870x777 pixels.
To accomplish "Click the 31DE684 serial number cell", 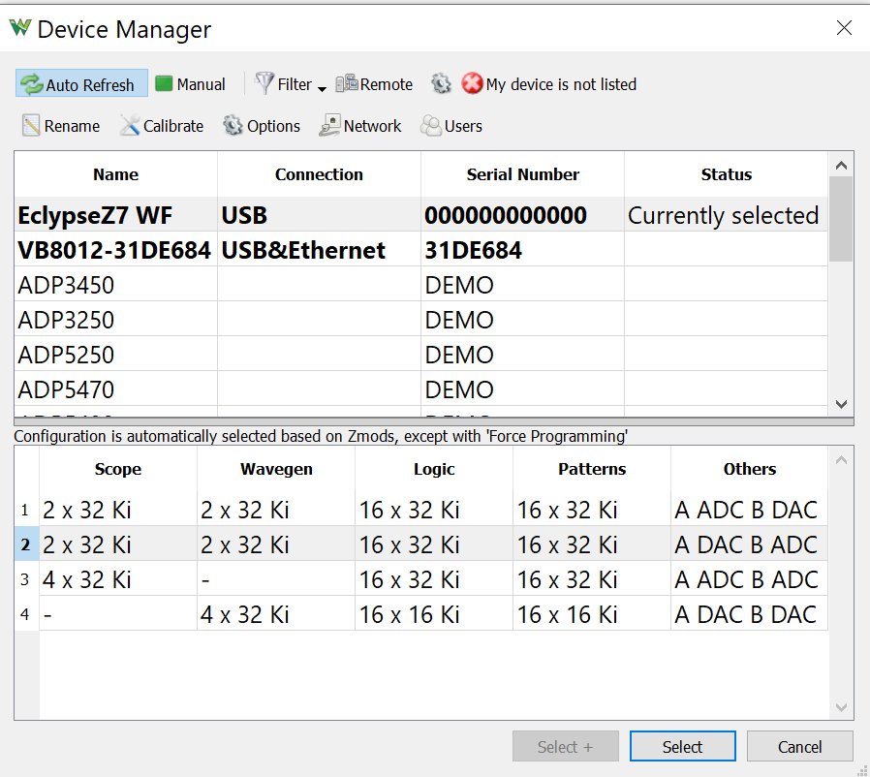I will (x=522, y=250).
